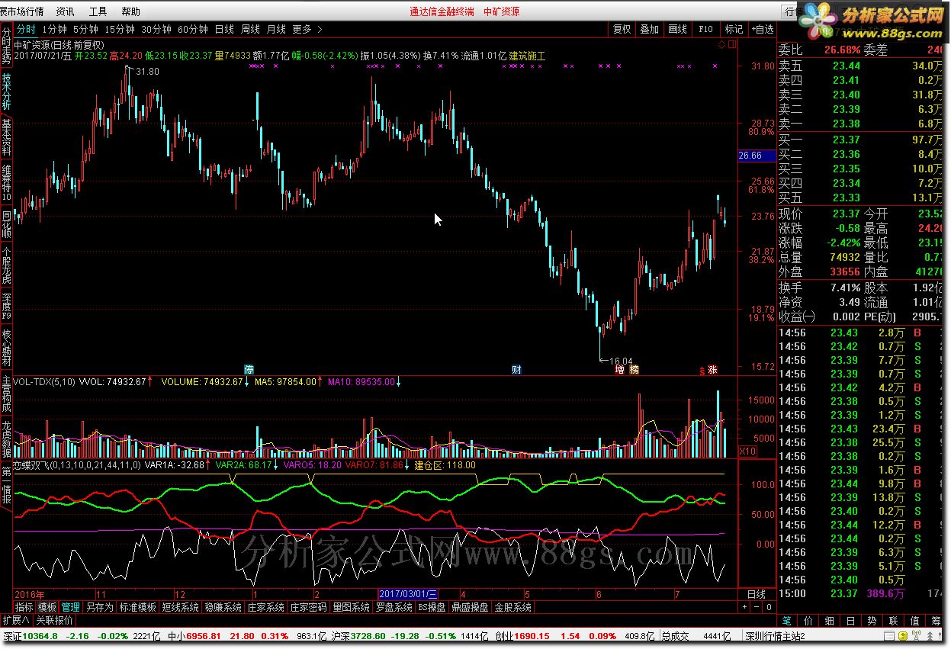This screenshot has width=951, height=649.
Task: Expand the 更多 periods dropdown
Action: tap(307, 30)
